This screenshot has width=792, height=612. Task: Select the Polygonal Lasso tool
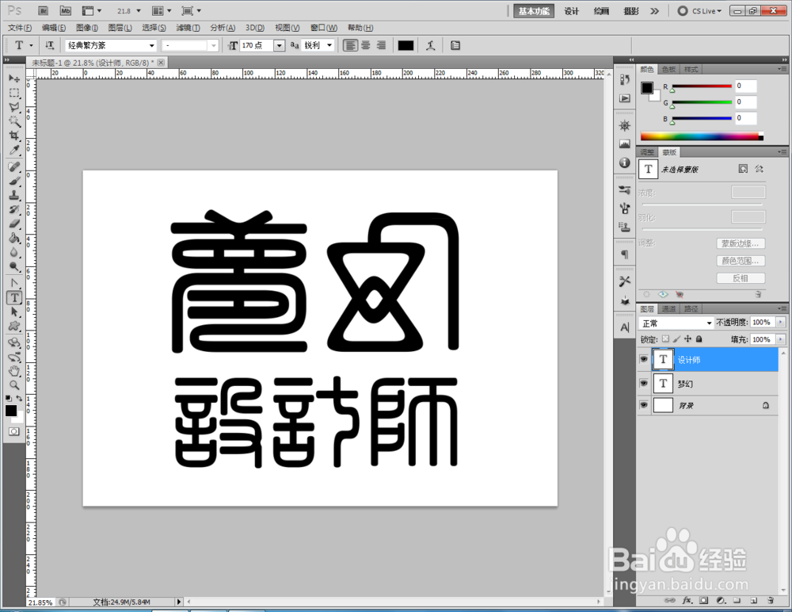tap(14, 107)
